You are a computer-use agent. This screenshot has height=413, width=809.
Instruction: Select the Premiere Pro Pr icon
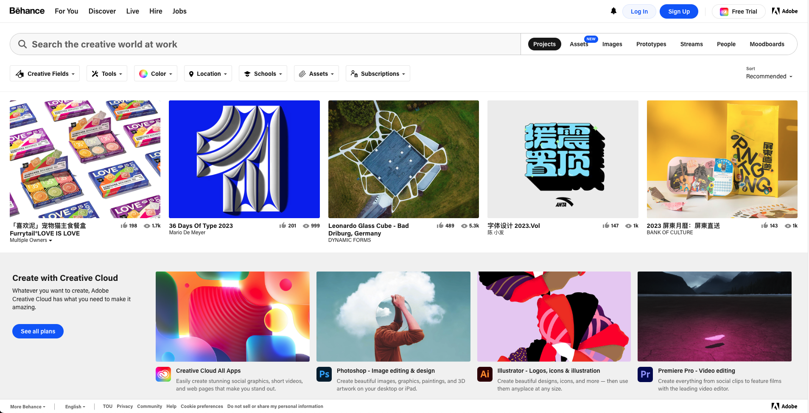645,374
